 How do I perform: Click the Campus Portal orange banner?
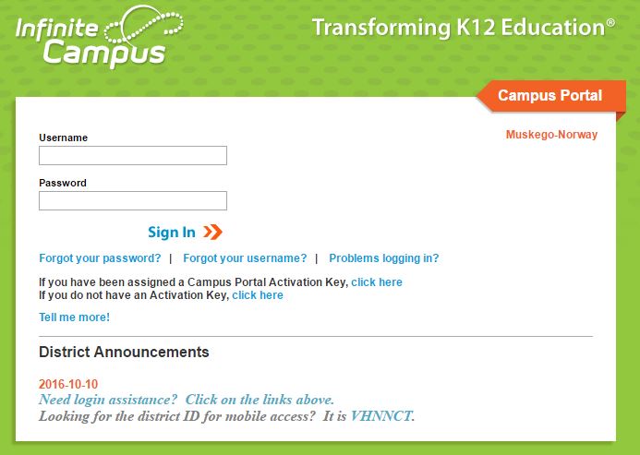550,96
